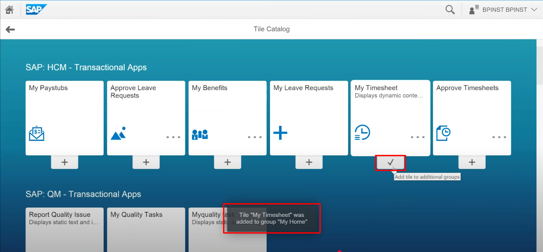
Task: Expand the BPINST BPINST user dropdown arrow
Action: pos(534,10)
